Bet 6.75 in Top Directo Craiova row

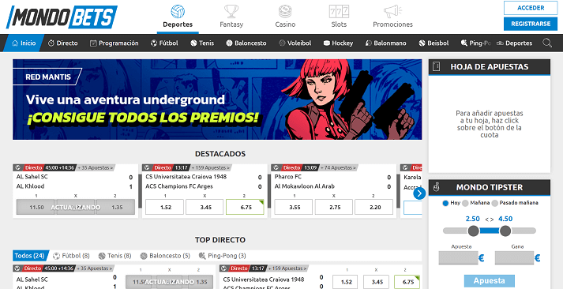pos(407,282)
